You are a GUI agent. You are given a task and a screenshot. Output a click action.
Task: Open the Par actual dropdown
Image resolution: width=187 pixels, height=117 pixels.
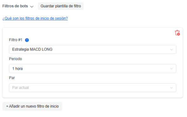click(92, 88)
